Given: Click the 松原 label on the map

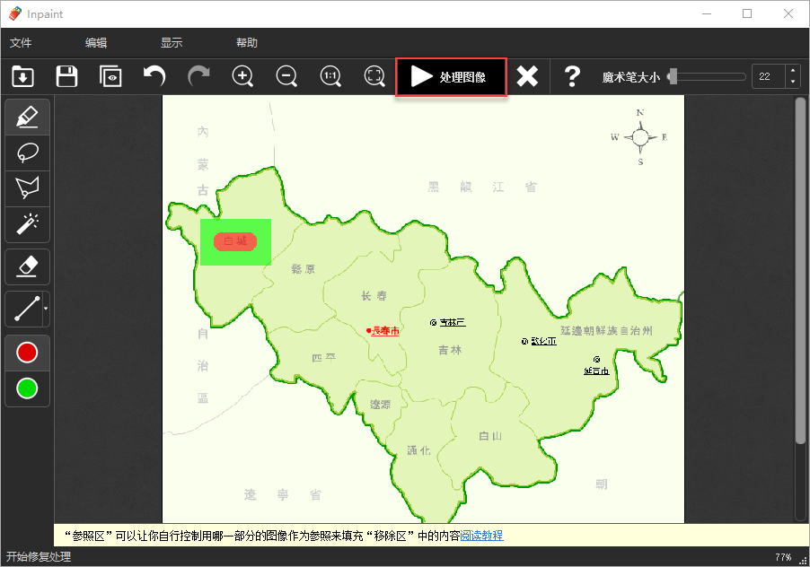Looking at the screenshot, I should pos(304,269).
